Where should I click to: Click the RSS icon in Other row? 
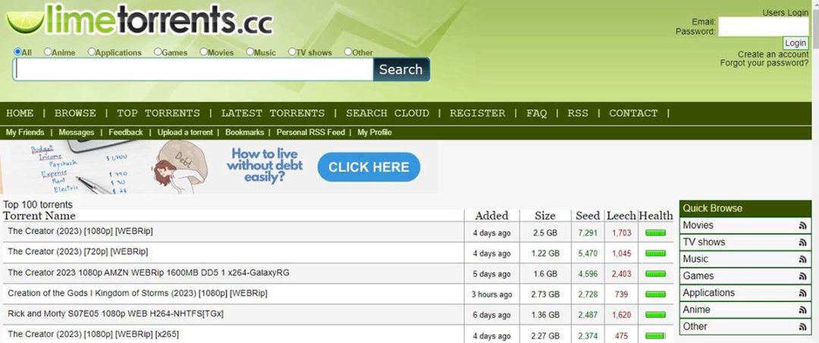click(802, 327)
